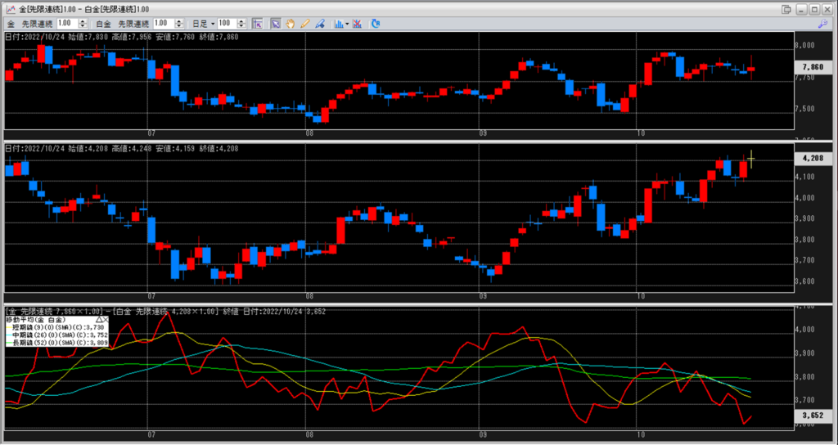Collapse the 移動平均 legend using the triangle
Image resolution: width=838 pixels, height=445 pixels.
click(x=97, y=319)
